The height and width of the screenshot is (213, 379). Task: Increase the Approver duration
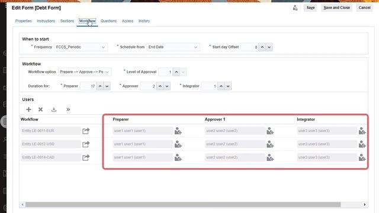[160, 86]
